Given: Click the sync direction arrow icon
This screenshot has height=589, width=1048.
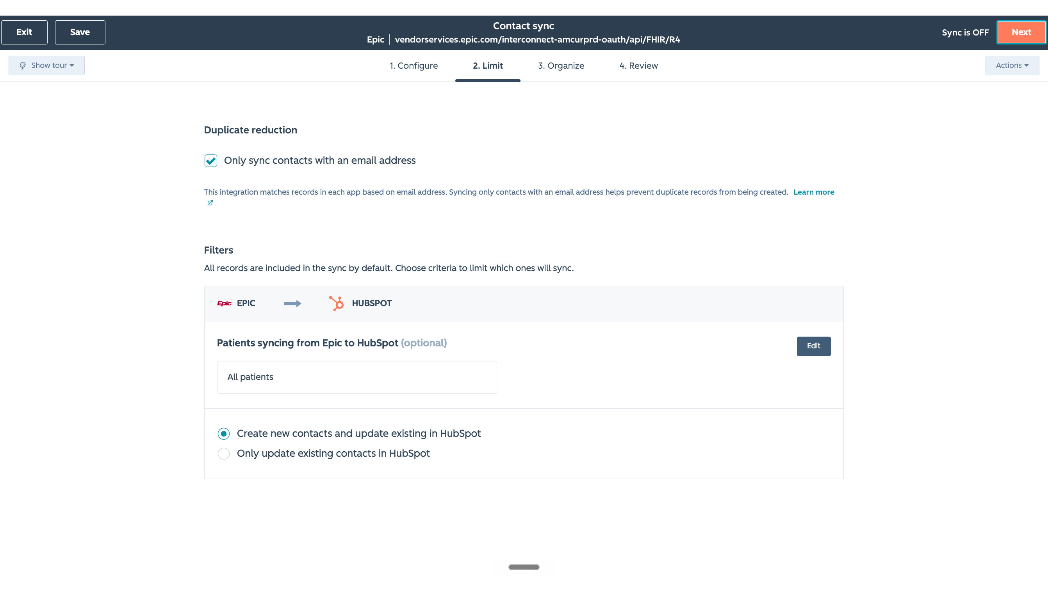Looking at the screenshot, I should (x=292, y=303).
